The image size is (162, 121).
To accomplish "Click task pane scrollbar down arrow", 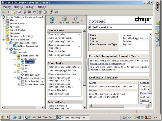I will pyautogui.click(x=84, y=107).
